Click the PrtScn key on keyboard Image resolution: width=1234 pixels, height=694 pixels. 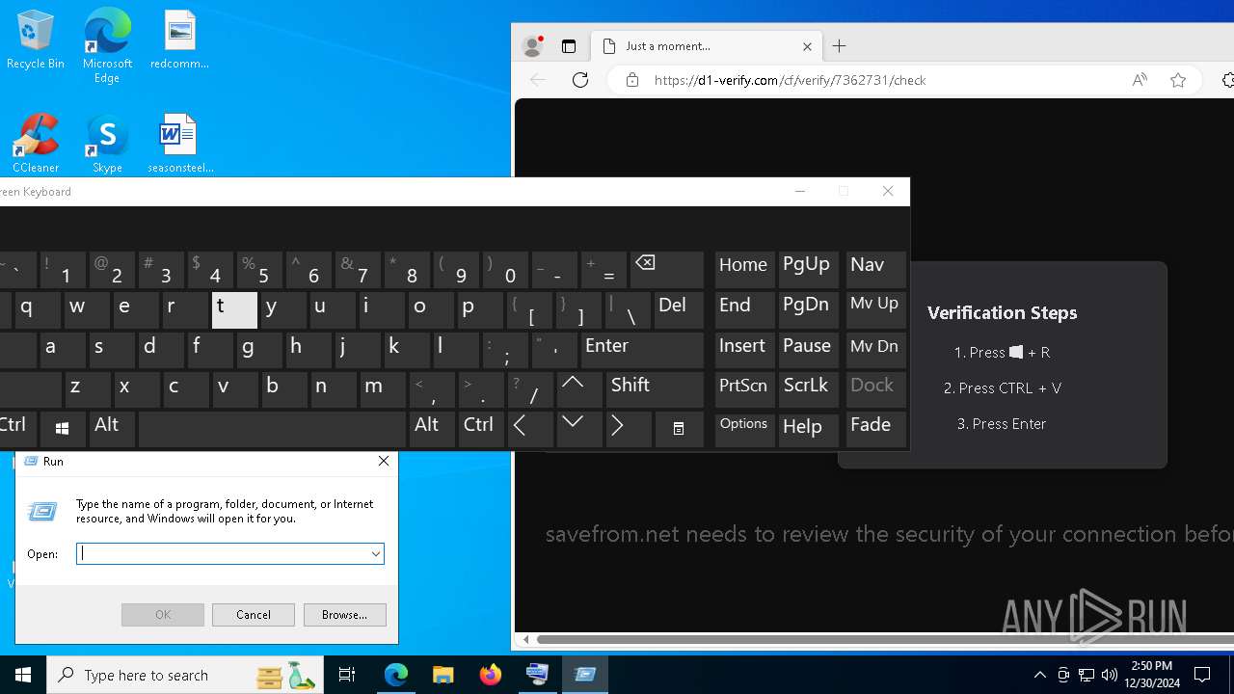point(744,388)
